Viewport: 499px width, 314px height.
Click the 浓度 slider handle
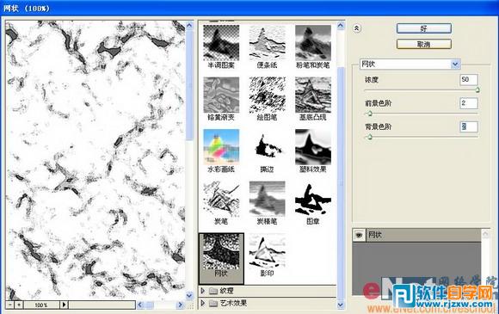tap(477, 90)
